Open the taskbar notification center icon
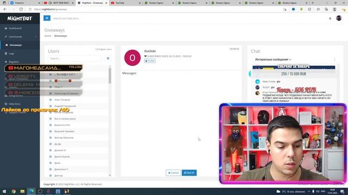348x195 pixels. click(343, 191)
